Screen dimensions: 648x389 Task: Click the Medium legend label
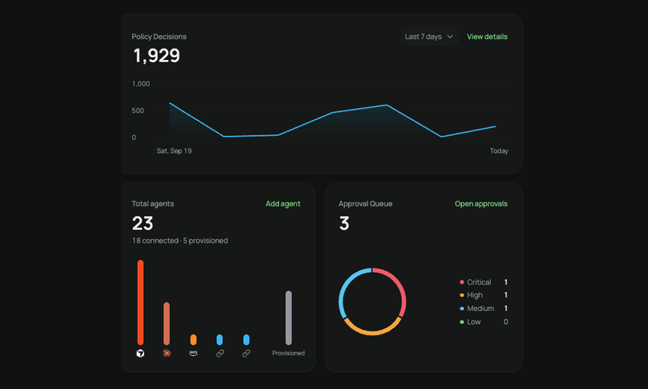tap(480, 309)
